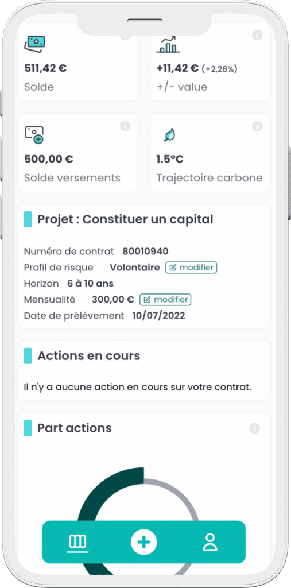Open info icon on Trajectoire carbone card
The height and width of the screenshot is (588, 291).
(257, 126)
